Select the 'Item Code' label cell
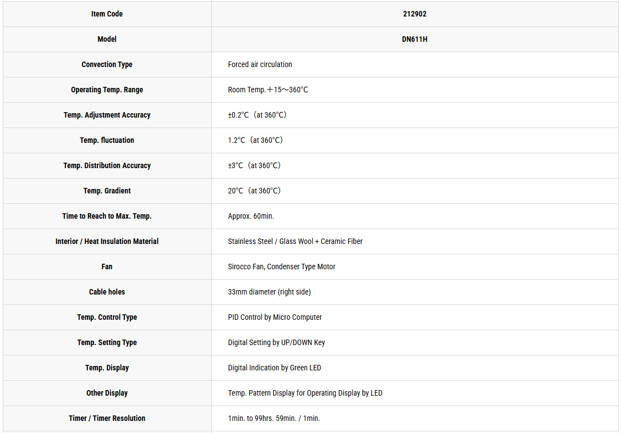 107,14
